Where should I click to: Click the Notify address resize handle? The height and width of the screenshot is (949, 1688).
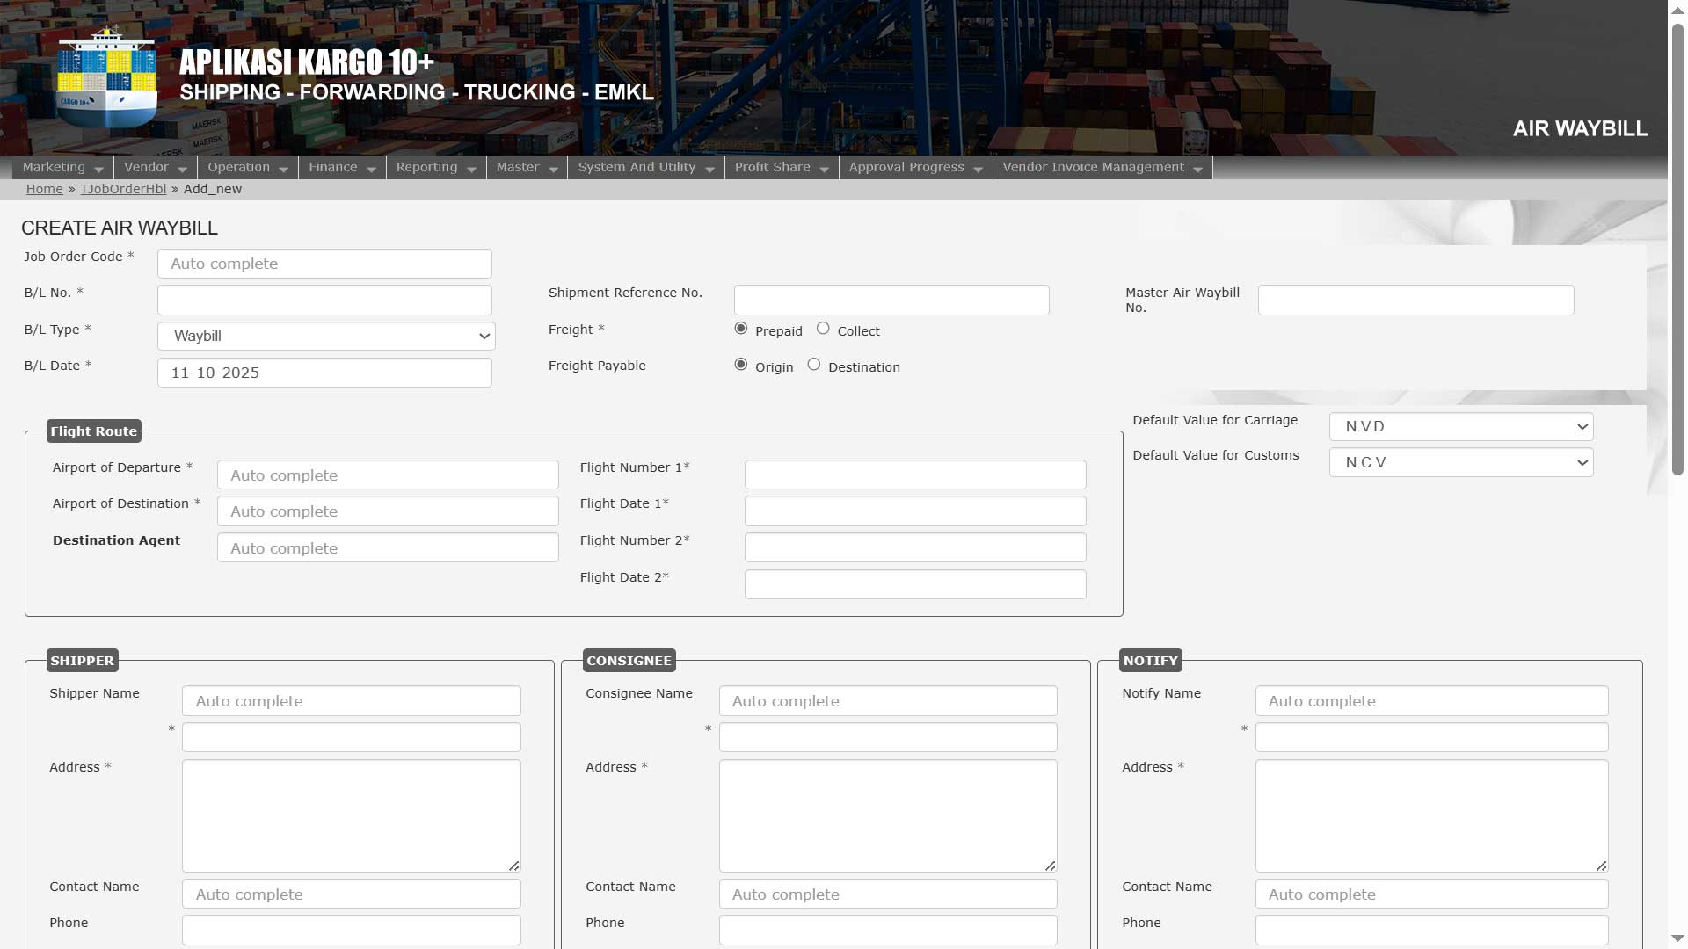1602,866
